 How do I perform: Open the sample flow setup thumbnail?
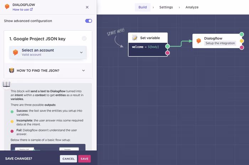point(48,147)
